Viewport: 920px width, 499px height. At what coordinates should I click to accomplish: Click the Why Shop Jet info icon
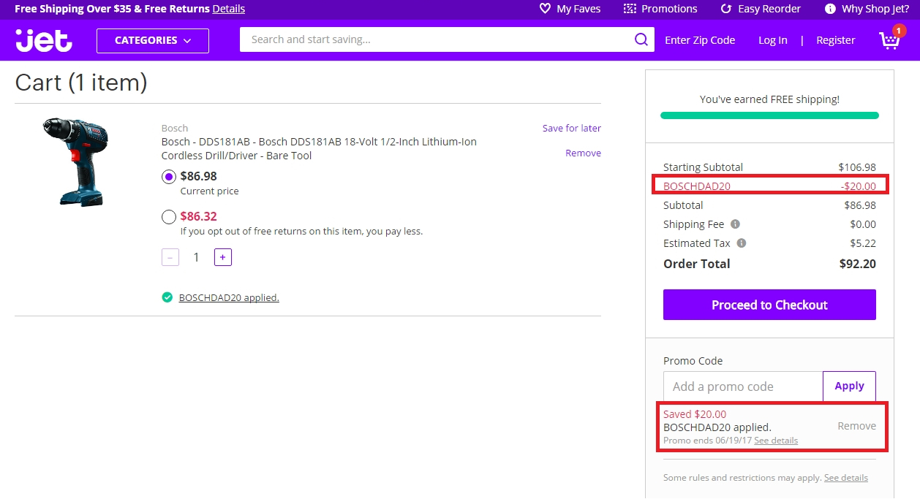click(x=830, y=9)
